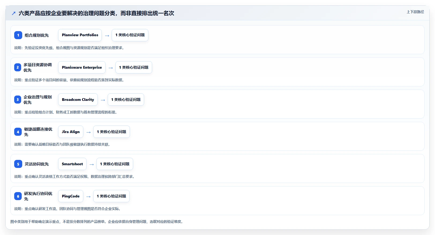435x235 pixels.
Task: Click the arrow after Smartsheet
Action: click(x=92, y=164)
